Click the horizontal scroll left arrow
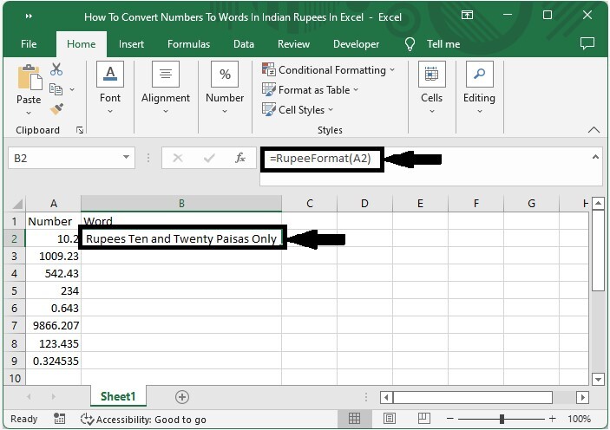The height and width of the screenshot is (430, 610). pos(386,397)
